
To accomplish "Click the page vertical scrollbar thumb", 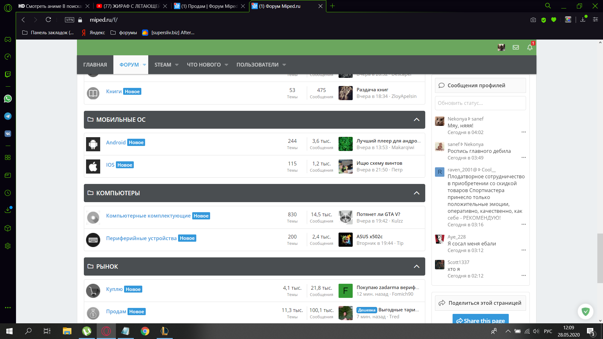I will (x=600, y=258).
